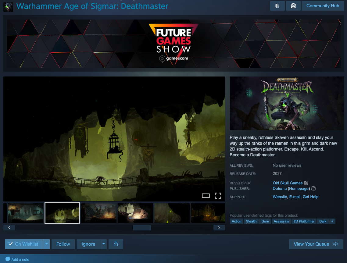The image size is (347, 263).
Task: Open the support Website link
Action: (x=280, y=197)
